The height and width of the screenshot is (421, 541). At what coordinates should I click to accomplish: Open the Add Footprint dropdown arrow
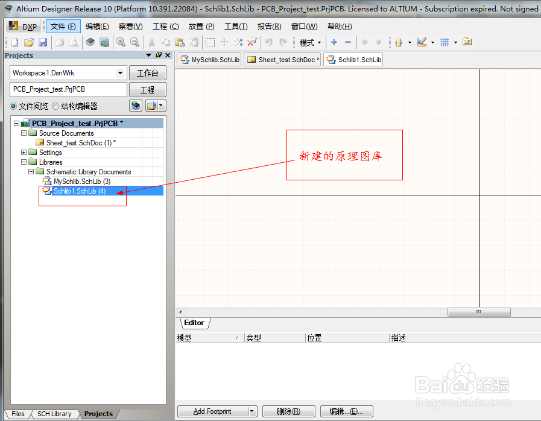click(x=252, y=411)
